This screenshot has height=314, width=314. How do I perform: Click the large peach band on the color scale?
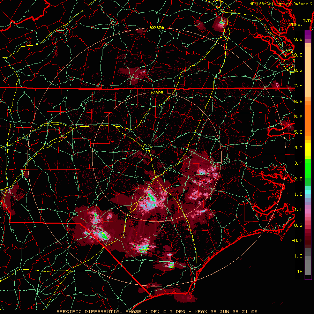308,72
